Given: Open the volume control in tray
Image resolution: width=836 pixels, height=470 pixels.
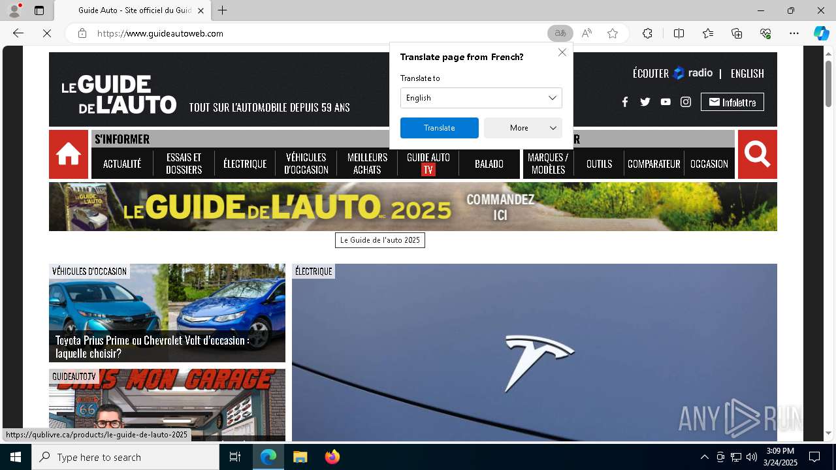Looking at the screenshot, I should pyautogui.click(x=752, y=457).
